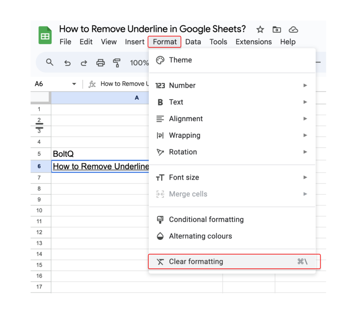Open the Extensions menu
Screen dimensions: 357x314
coord(253,42)
